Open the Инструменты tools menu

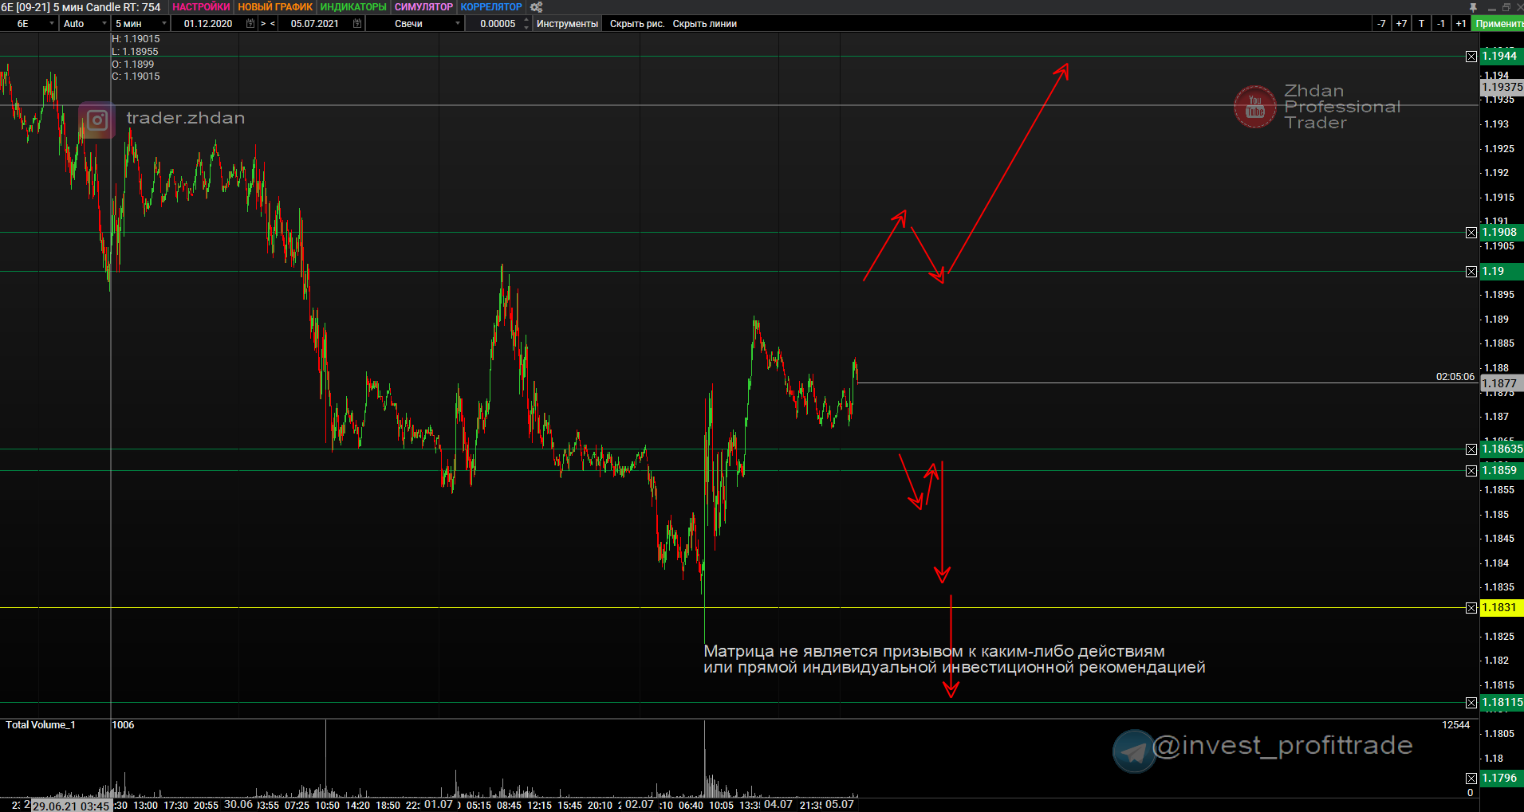(x=567, y=24)
